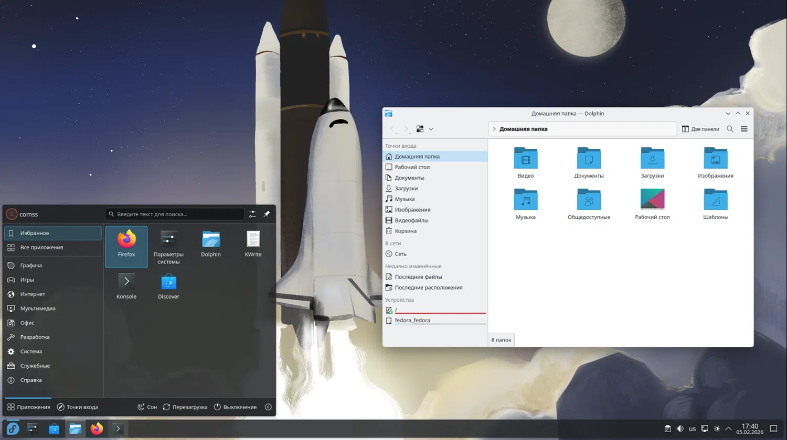Click the search icon in Dolphin toolbar
The image size is (787, 440).
(730, 129)
